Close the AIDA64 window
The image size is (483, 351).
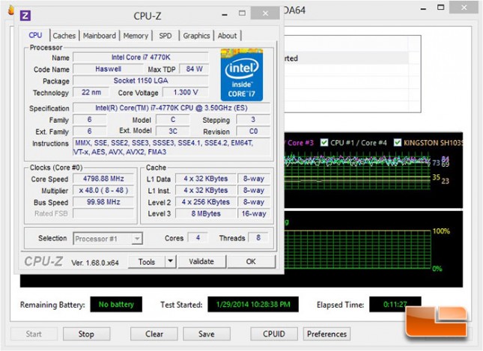[x=464, y=7]
